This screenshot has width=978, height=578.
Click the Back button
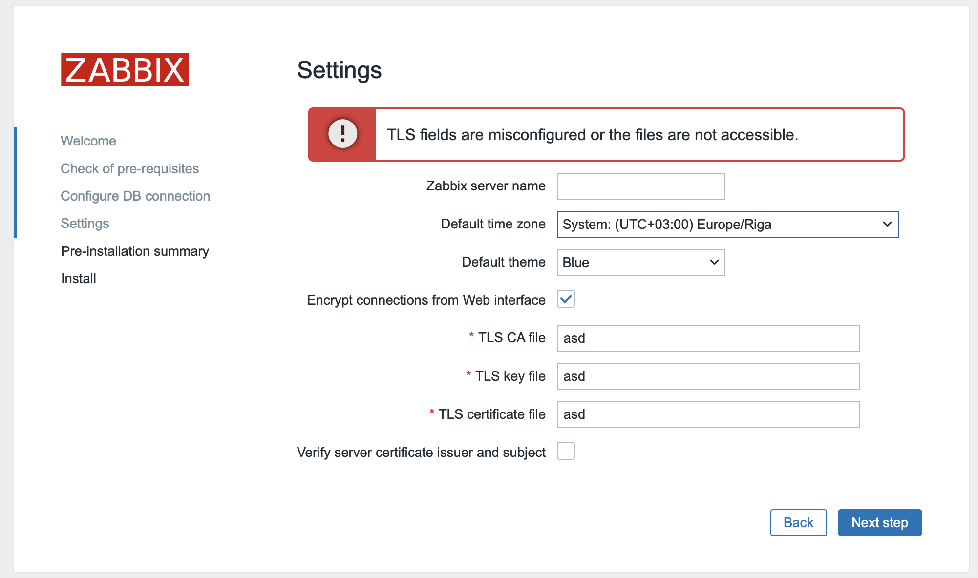[x=798, y=522]
